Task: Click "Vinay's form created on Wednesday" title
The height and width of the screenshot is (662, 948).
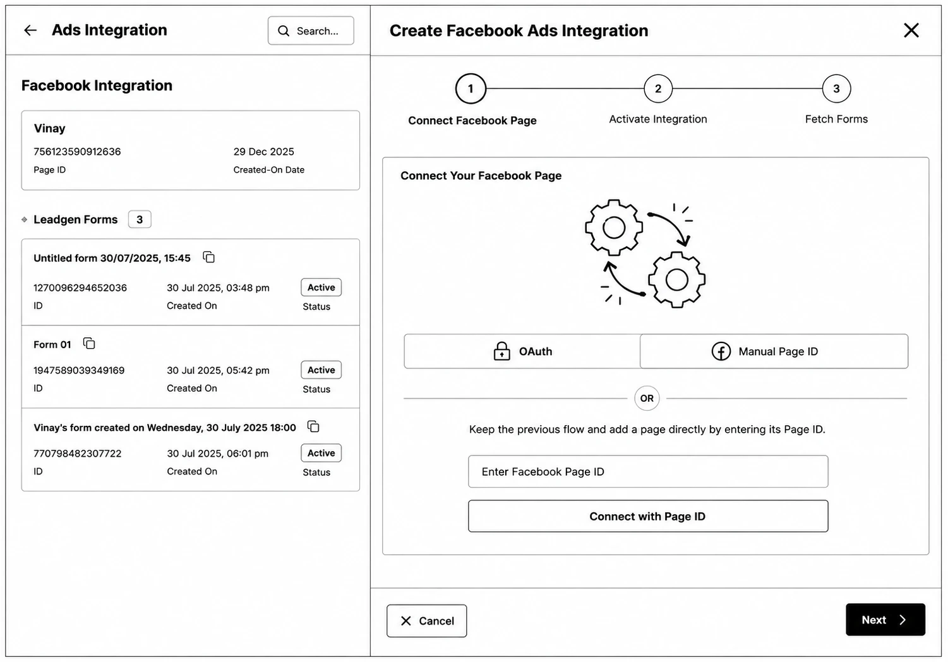Action: tap(165, 428)
